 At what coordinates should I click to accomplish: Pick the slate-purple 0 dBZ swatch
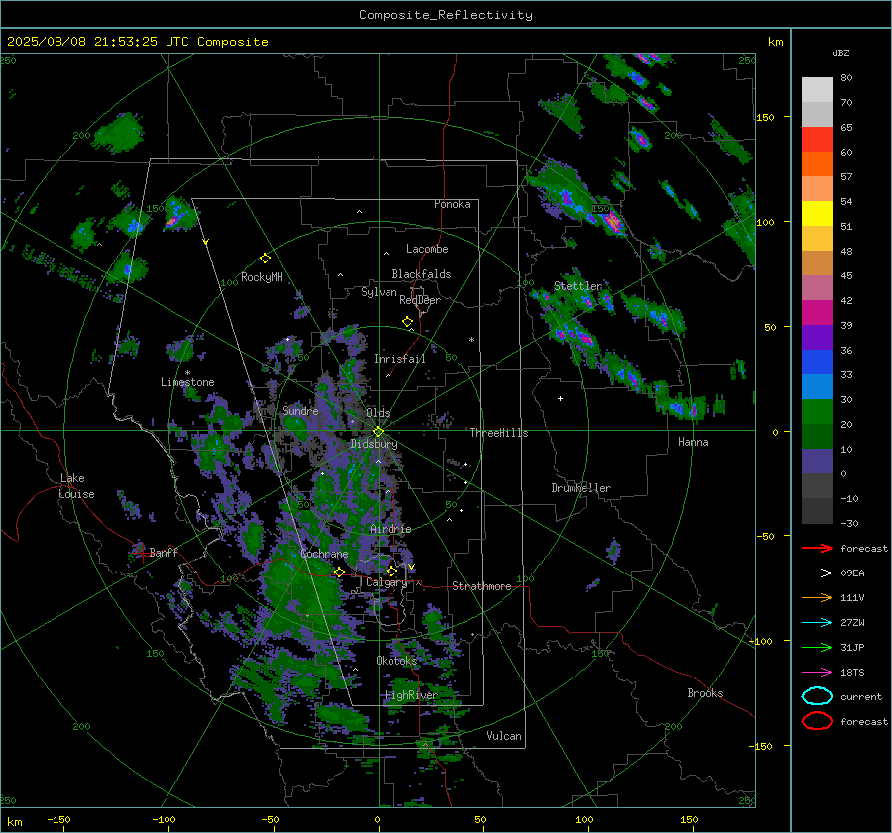(x=817, y=461)
